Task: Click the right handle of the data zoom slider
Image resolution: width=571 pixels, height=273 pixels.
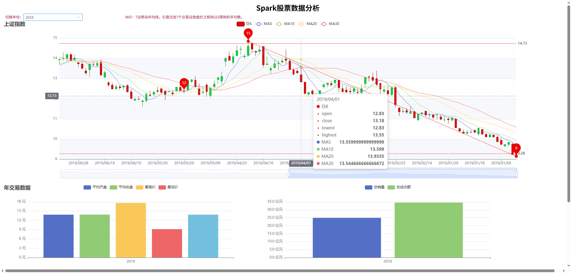Action: (517, 174)
